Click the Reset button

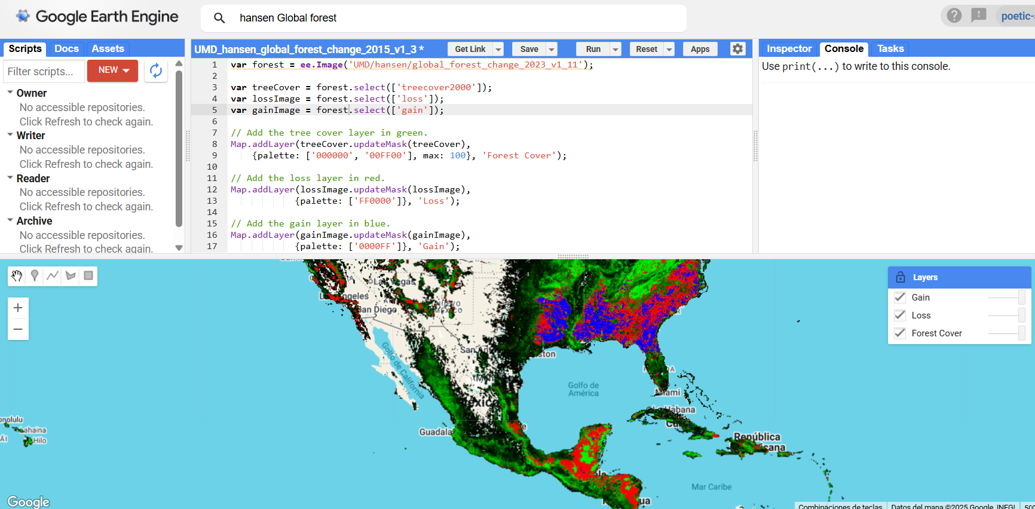point(647,49)
